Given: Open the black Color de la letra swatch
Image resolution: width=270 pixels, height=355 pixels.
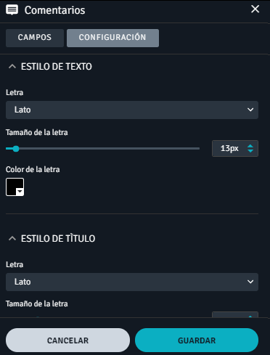Looking at the screenshot, I should [15, 187].
